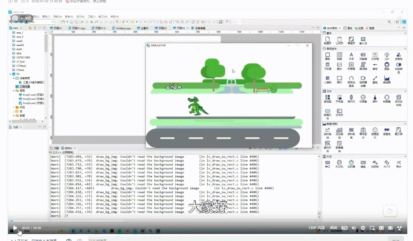Select the LED widget in the control panel
The height and width of the screenshot is (241, 413).
pyautogui.click(x=387, y=56)
